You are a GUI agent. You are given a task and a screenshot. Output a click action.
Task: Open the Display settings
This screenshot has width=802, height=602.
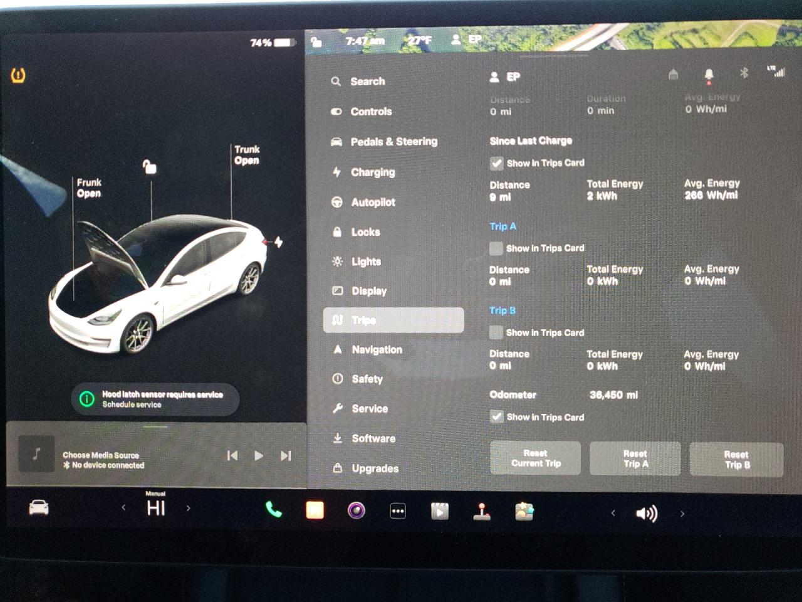click(360, 291)
